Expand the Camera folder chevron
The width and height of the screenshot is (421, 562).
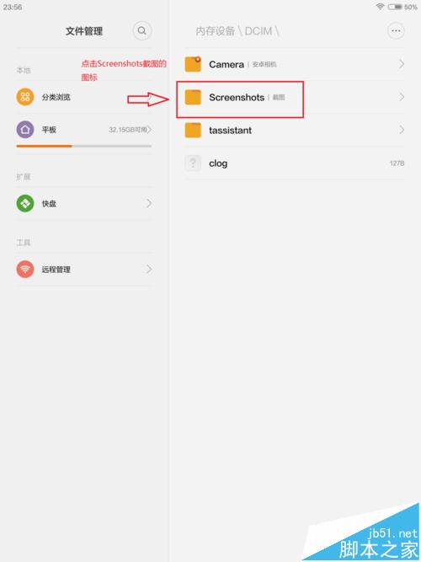pyautogui.click(x=402, y=64)
